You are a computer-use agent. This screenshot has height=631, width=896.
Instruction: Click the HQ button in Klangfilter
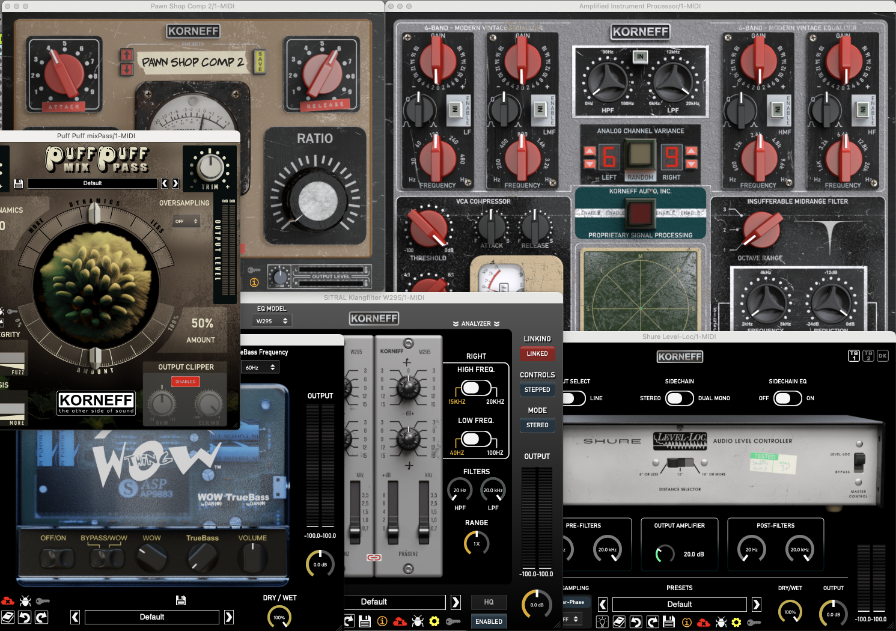tap(489, 602)
